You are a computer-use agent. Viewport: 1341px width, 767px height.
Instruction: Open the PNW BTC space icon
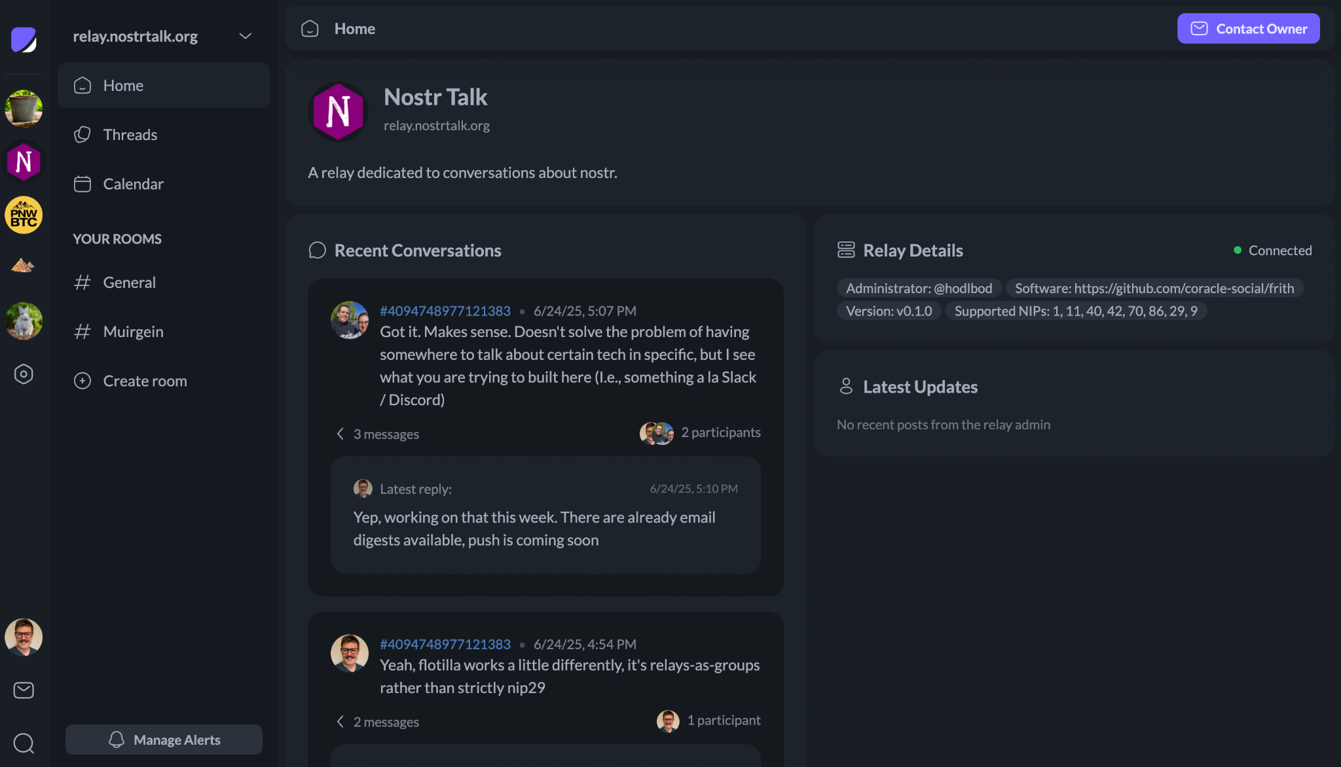click(x=24, y=215)
